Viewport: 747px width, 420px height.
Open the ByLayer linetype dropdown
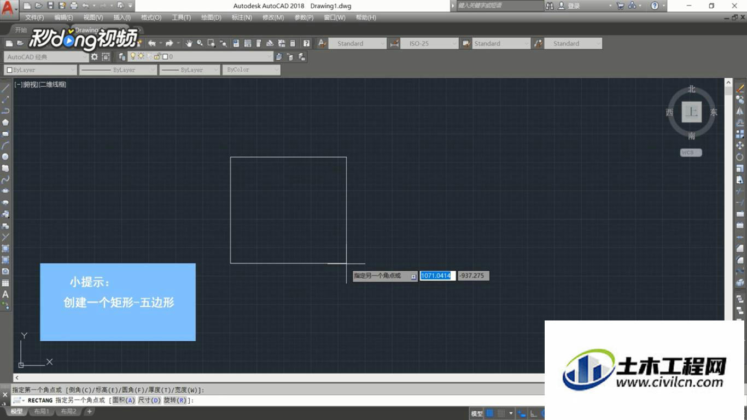(118, 70)
